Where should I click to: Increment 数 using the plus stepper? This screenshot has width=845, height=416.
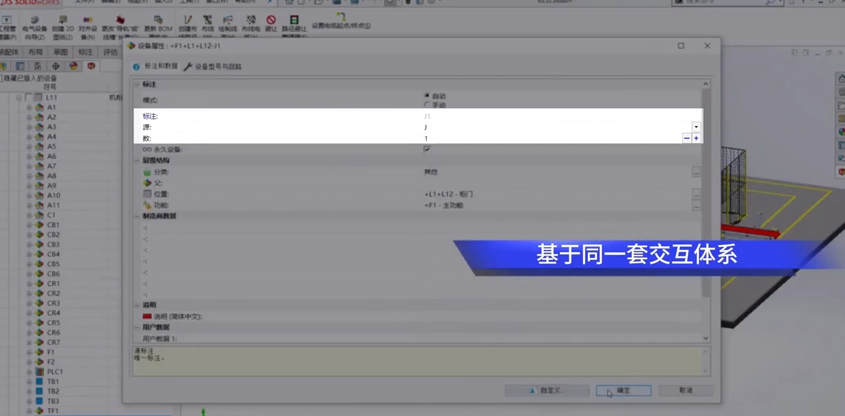click(x=696, y=138)
